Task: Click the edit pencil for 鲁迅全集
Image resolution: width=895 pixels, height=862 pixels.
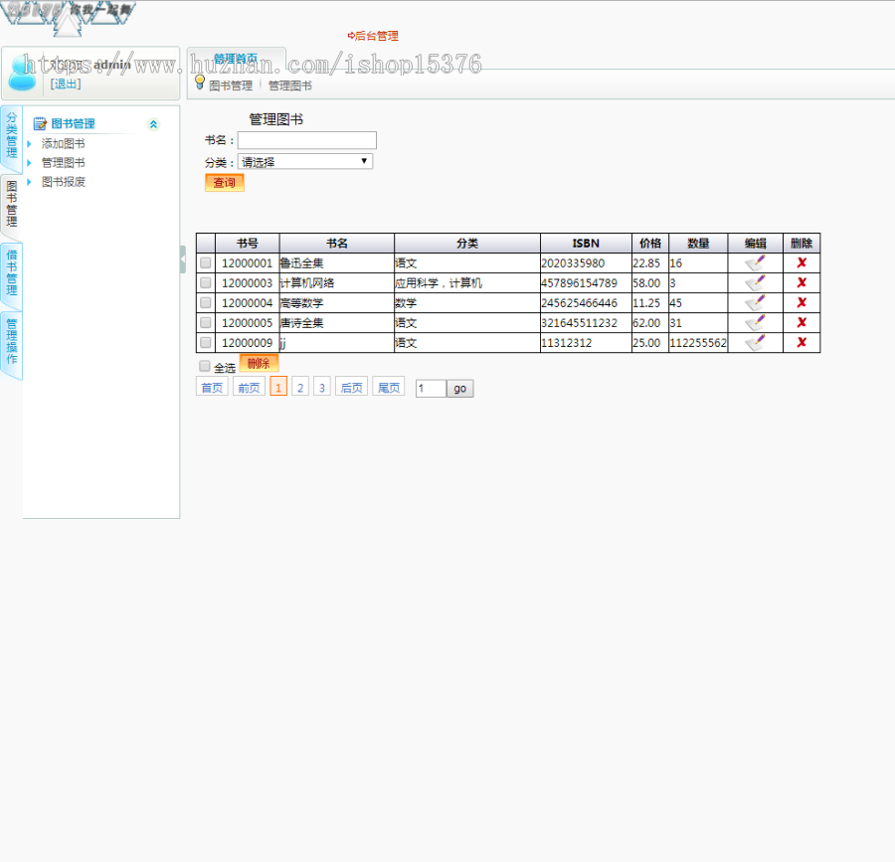Action: (x=755, y=262)
